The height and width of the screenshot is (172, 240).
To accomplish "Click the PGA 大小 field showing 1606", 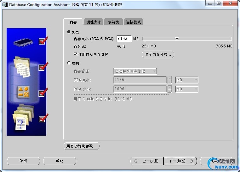I will [140, 89].
